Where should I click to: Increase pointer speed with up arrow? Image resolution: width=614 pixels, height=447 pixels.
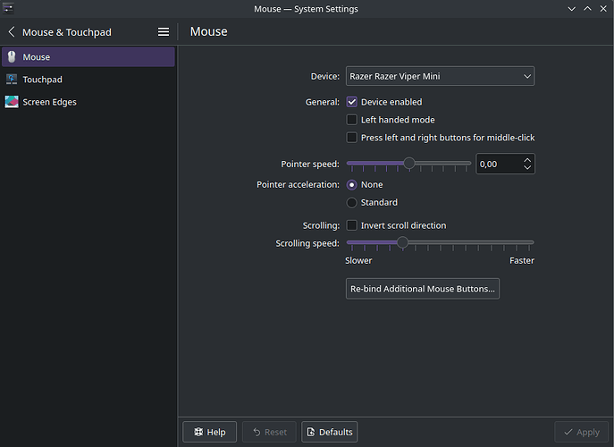(527, 160)
